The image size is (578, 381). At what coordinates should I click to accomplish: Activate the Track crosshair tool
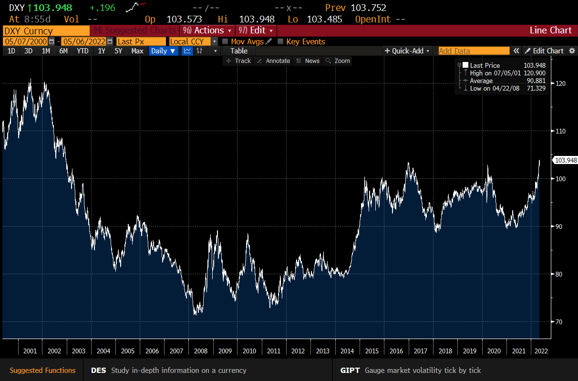coord(238,61)
